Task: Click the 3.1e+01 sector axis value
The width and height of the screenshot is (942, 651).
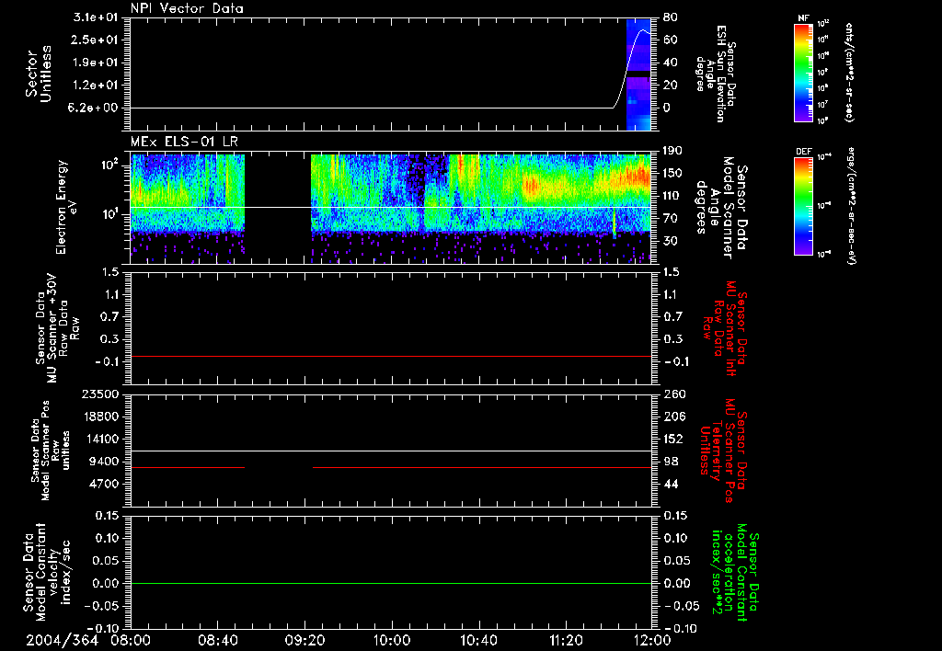Action: 96,17
